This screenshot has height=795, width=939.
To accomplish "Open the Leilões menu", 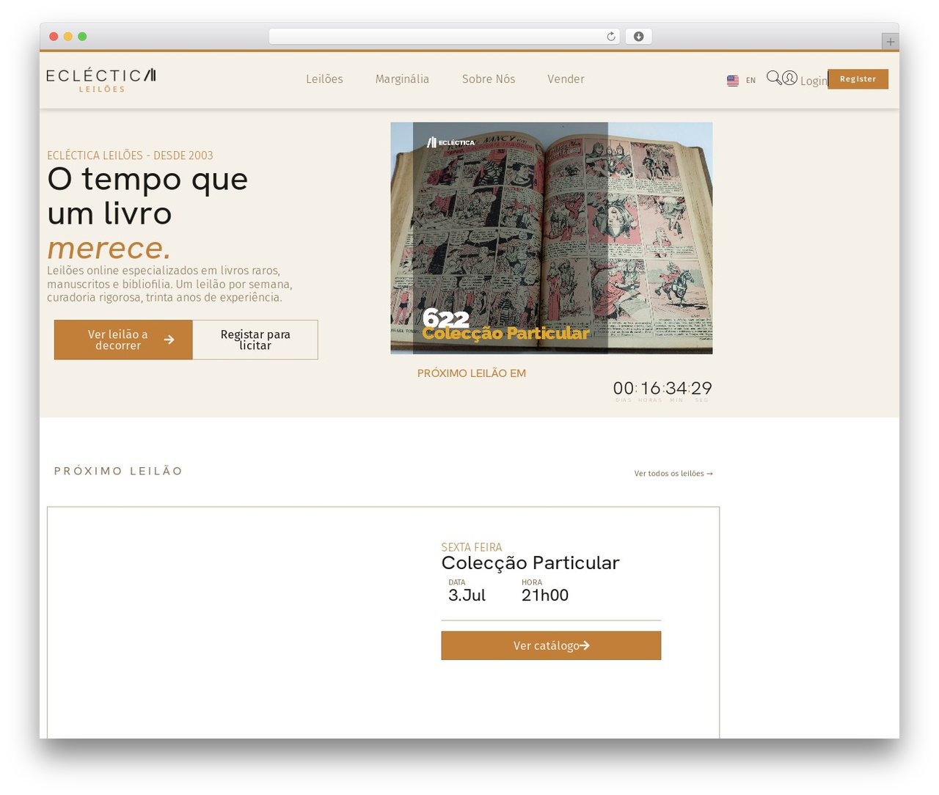I will (324, 79).
